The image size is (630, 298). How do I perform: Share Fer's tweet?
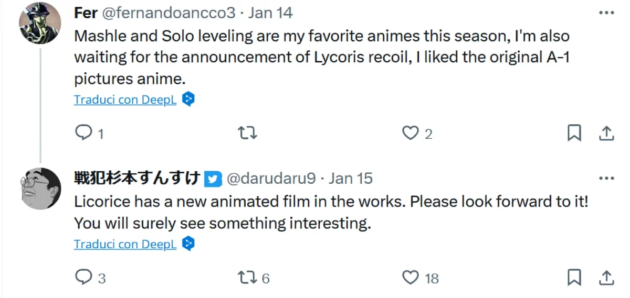click(606, 134)
